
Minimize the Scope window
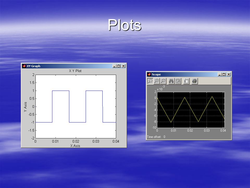pos(219,74)
